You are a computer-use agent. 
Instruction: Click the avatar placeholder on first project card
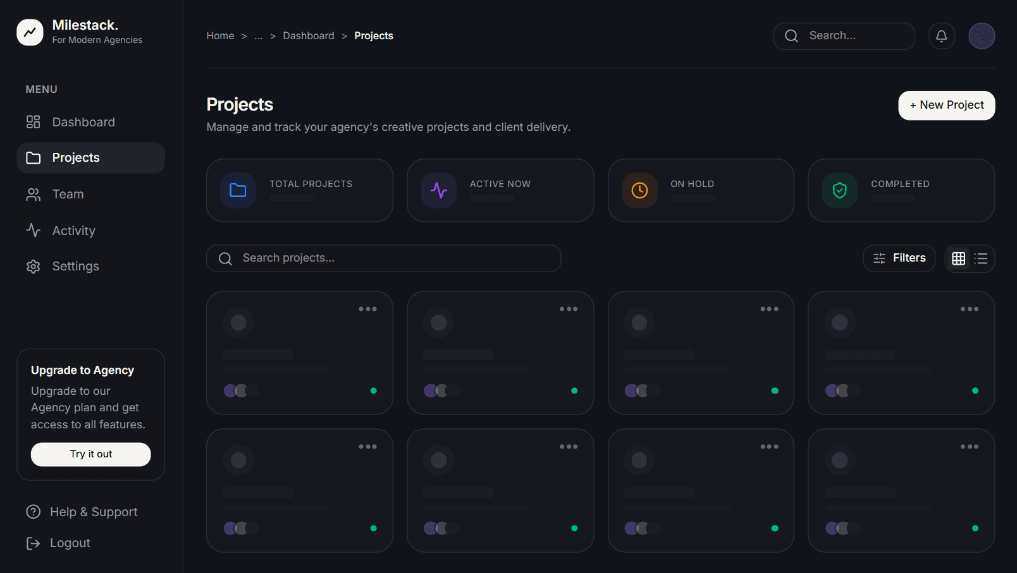[x=238, y=323]
